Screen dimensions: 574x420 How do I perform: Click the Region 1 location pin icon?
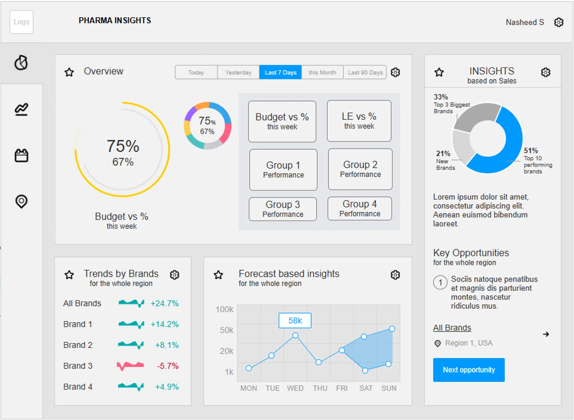point(437,343)
